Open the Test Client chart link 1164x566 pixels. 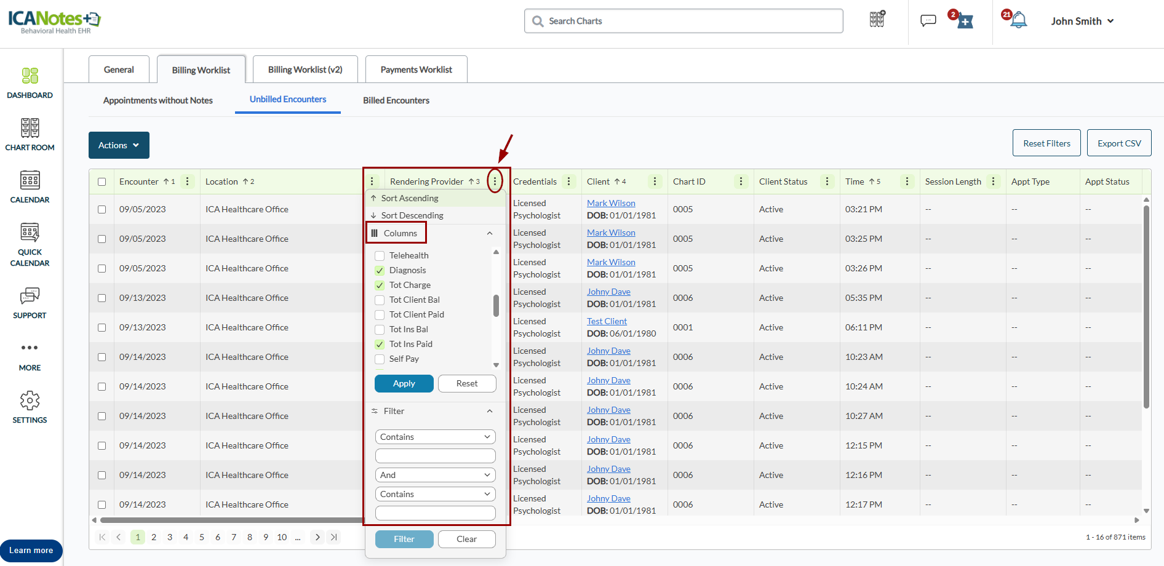pyautogui.click(x=607, y=321)
